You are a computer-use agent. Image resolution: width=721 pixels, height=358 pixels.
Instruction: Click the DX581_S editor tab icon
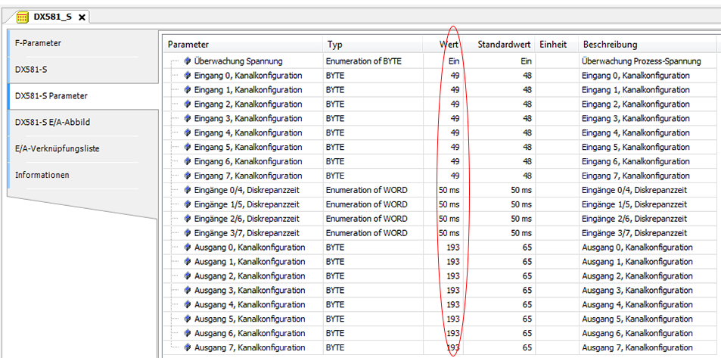23,17
